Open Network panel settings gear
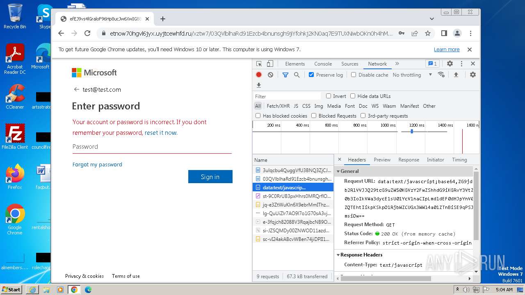The height and width of the screenshot is (295, 525). pos(473,75)
